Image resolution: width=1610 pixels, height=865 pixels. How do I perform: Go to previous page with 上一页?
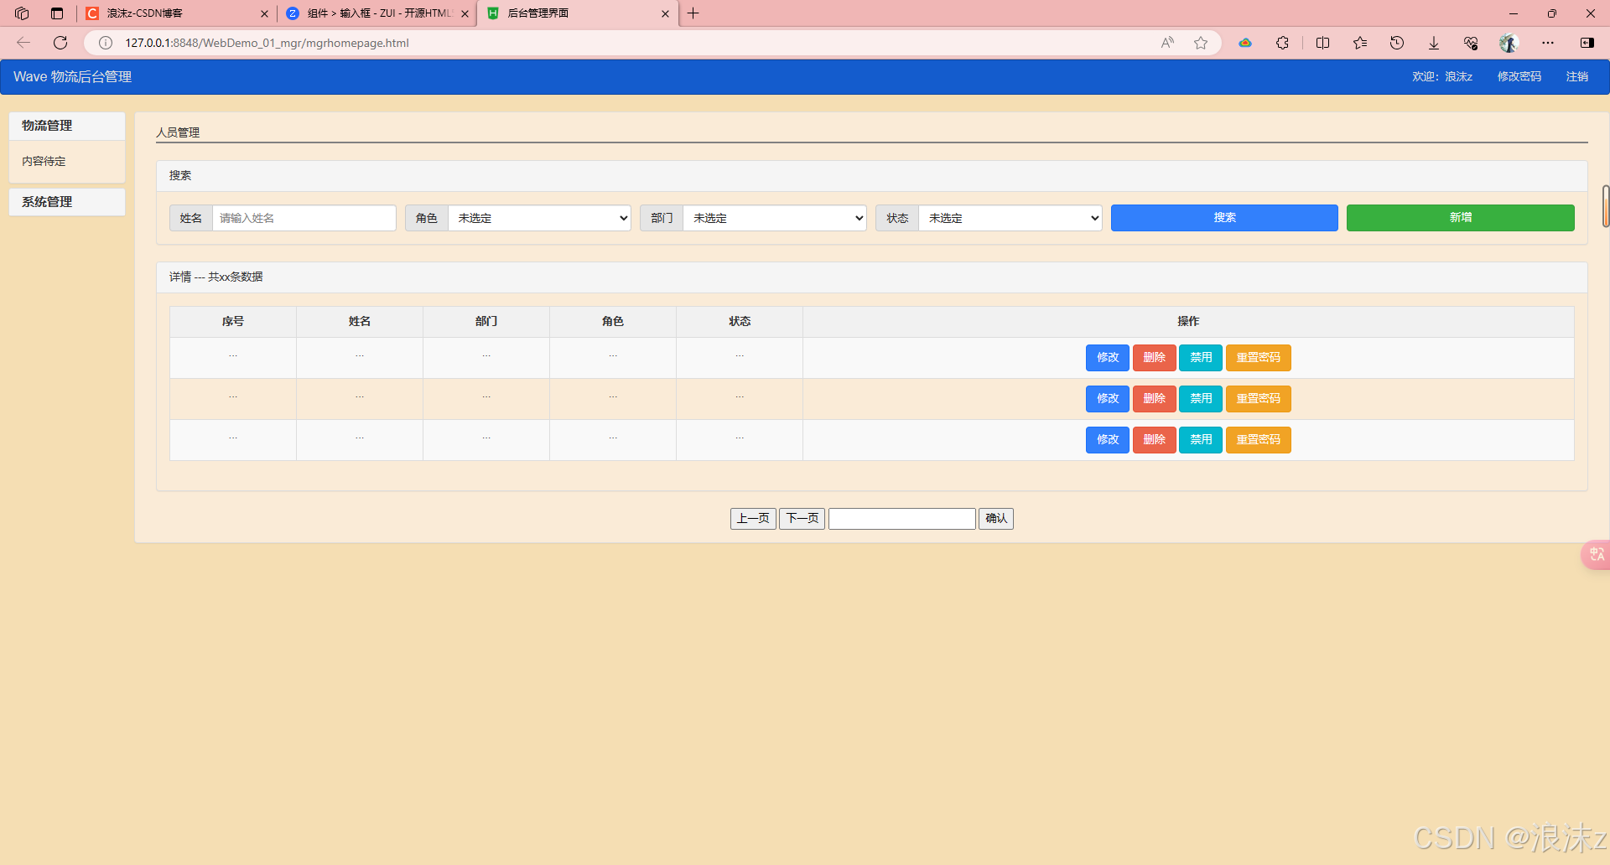pyautogui.click(x=753, y=519)
